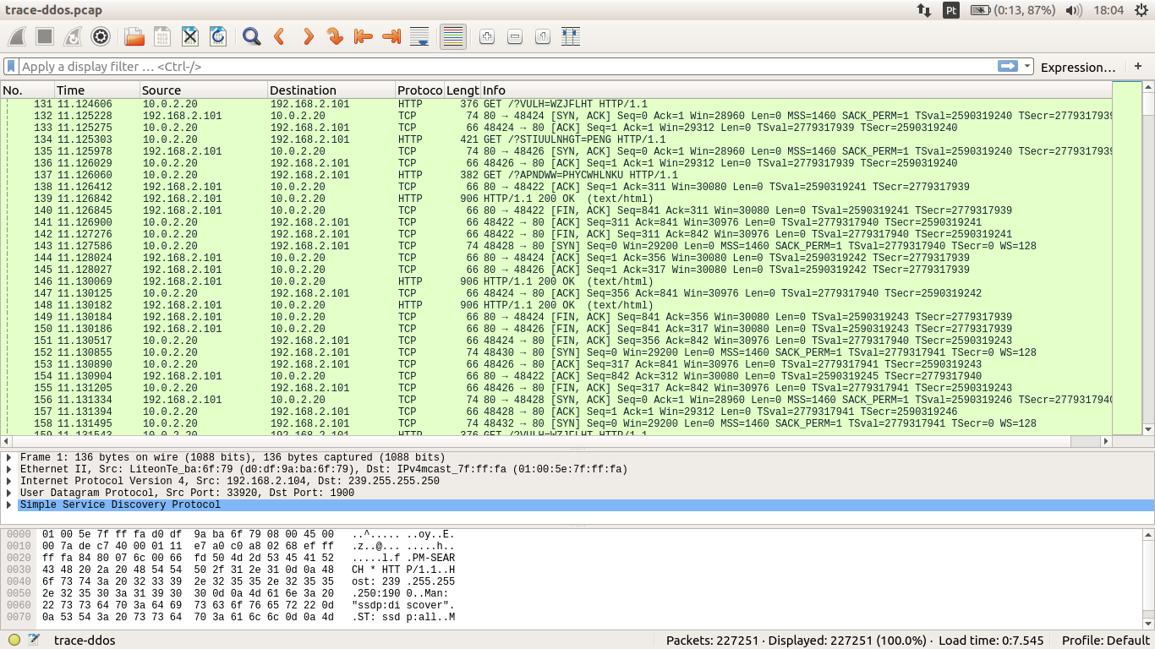Select packet 143 SYN to port 80
This screenshot has height=649, width=1155.
coord(556,246)
